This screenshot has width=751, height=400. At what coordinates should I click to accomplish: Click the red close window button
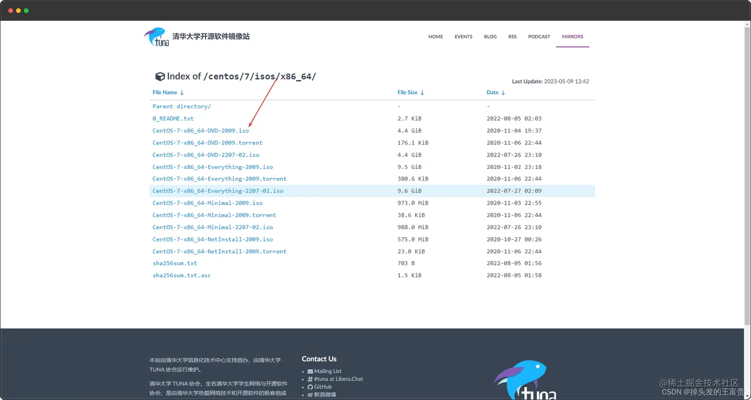pyautogui.click(x=10, y=10)
